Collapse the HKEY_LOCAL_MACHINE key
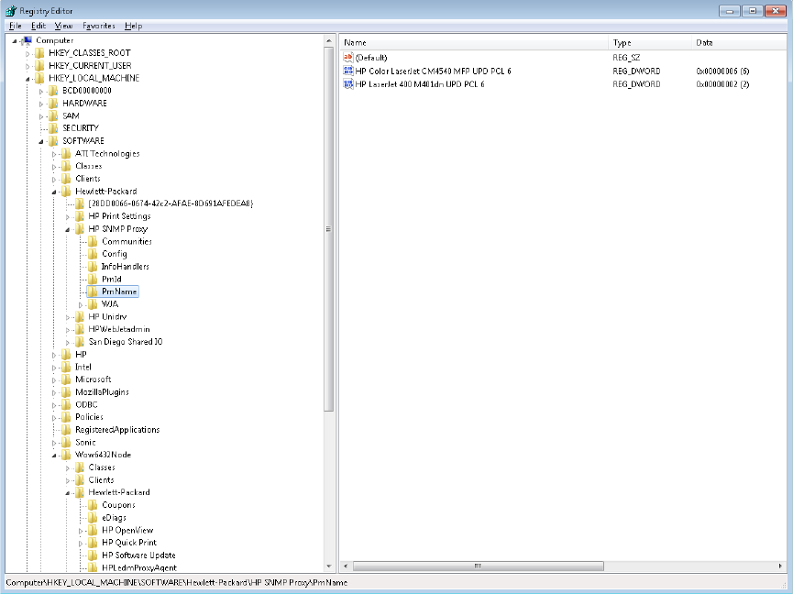The width and height of the screenshot is (793, 594). [x=28, y=79]
